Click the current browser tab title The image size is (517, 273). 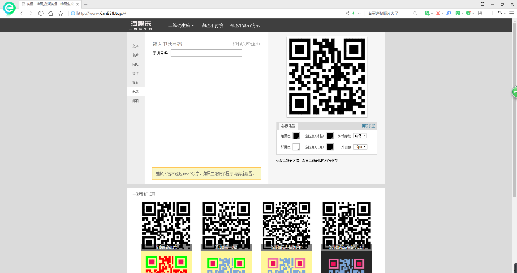(50, 4)
